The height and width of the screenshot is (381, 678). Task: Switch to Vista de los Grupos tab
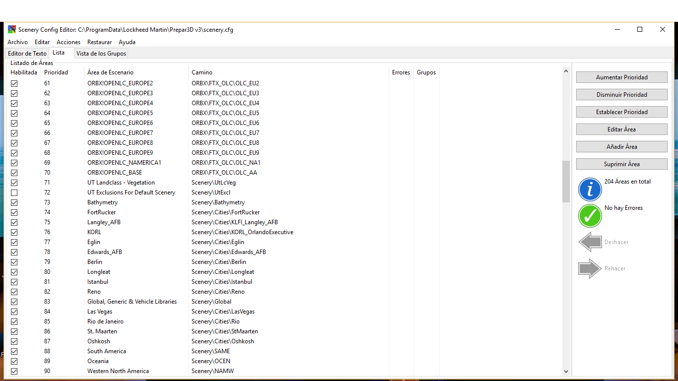101,53
